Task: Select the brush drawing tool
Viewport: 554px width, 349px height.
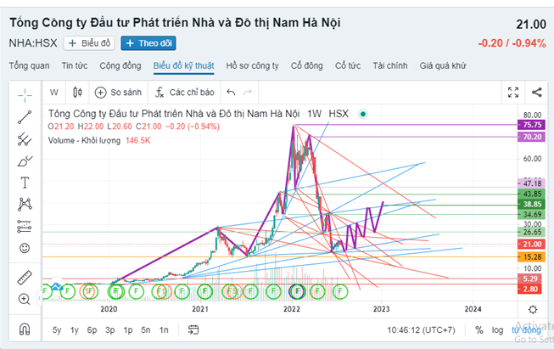Action: (25, 160)
